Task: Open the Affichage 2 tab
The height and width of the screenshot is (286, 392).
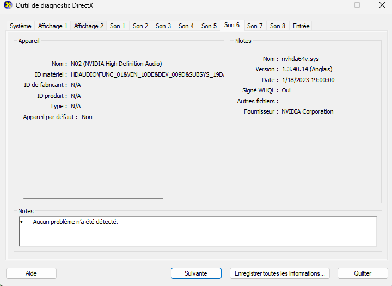Action: pos(89,26)
